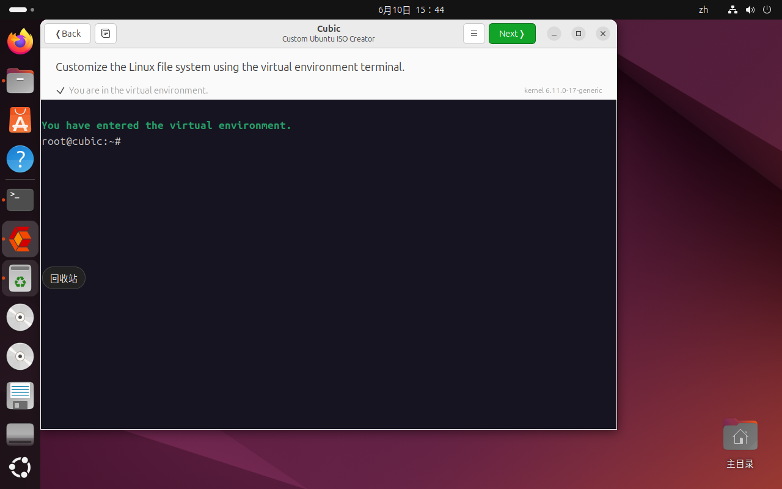
Task: Open the second optical disc icon in dock
Action: coord(20,356)
